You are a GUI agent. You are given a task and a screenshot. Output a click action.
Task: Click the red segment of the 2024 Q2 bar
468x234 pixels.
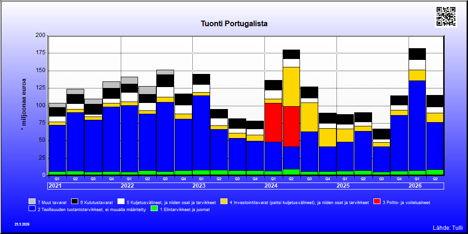(291, 126)
